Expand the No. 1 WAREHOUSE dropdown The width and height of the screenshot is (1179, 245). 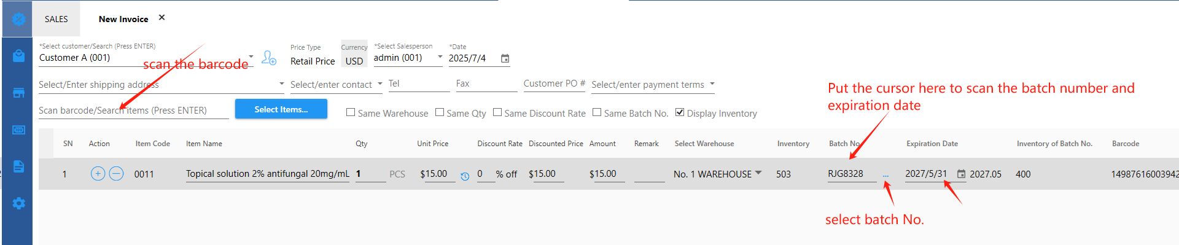point(758,173)
